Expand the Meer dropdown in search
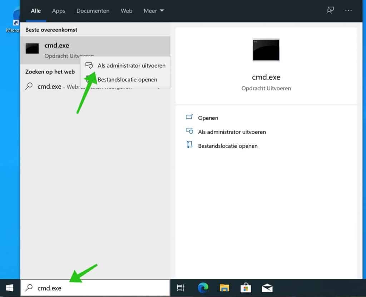The height and width of the screenshot is (297, 366). [153, 11]
